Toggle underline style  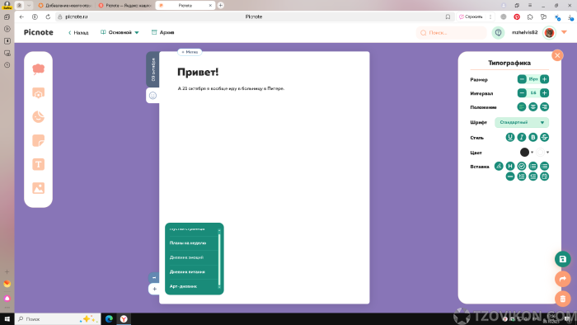pos(510,137)
